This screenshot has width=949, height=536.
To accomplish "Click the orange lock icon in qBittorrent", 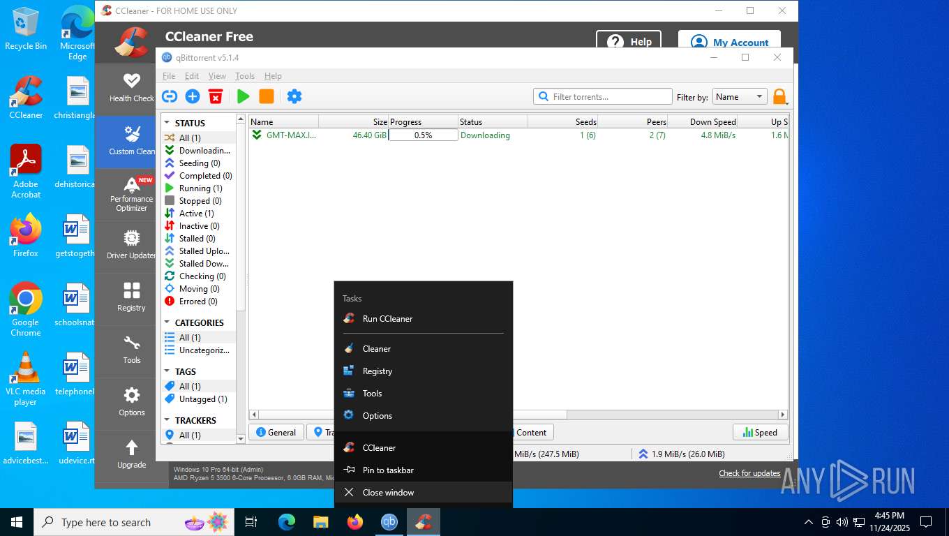I will [779, 96].
